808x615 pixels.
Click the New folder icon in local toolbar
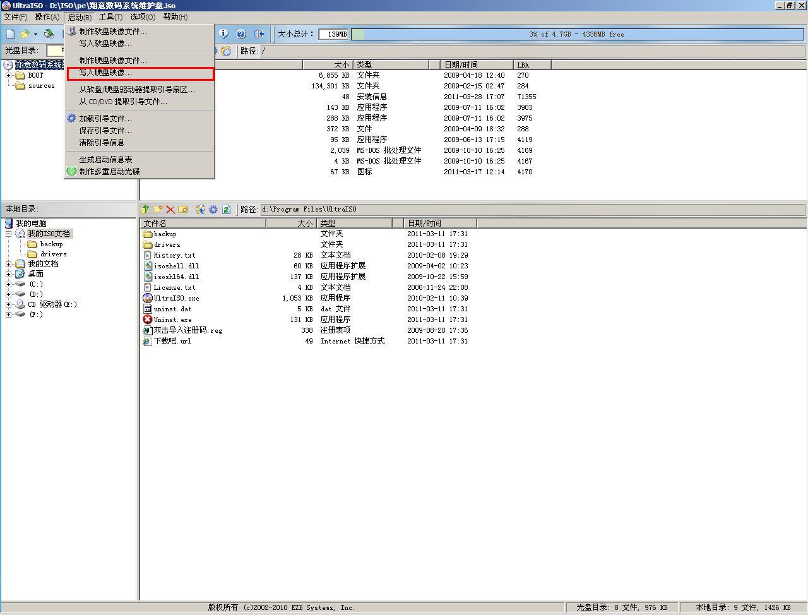(x=158, y=209)
